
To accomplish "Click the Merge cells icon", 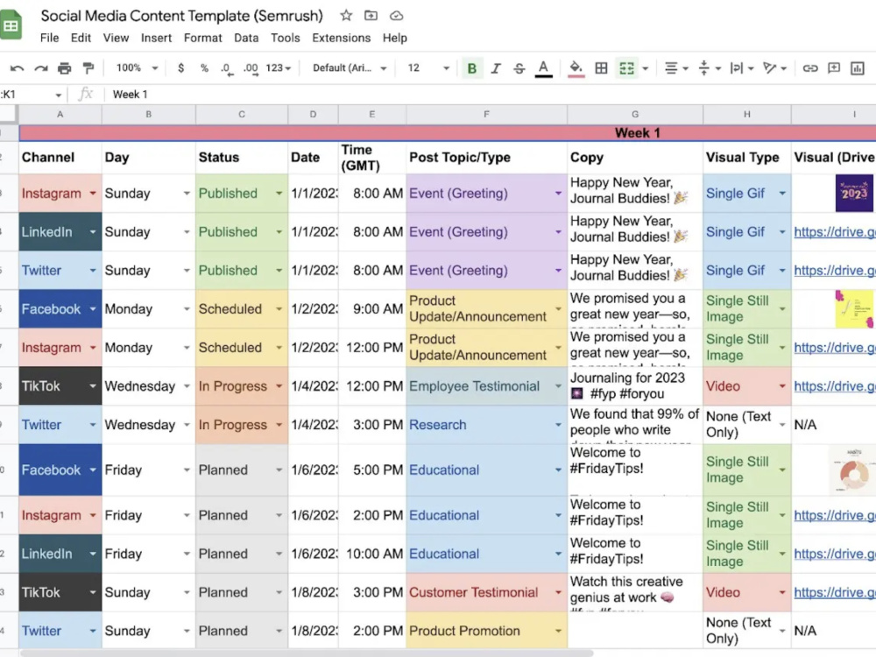I will coord(627,68).
